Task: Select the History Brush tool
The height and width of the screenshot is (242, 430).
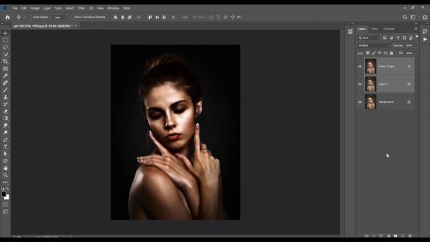Action: [5, 104]
